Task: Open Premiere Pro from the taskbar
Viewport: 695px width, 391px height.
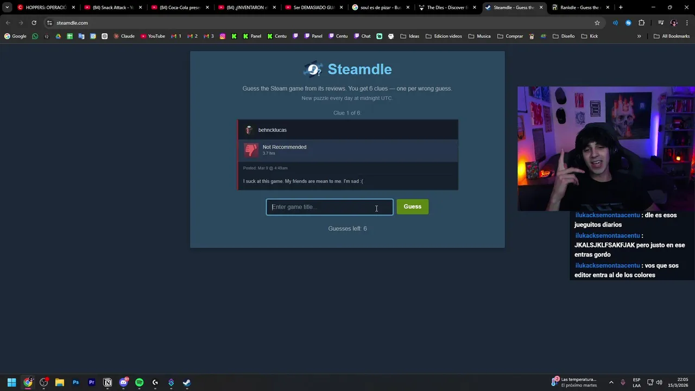Action: pyautogui.click(x=92, y=382)
